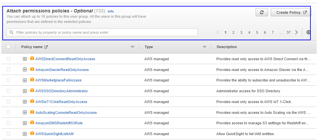Expand the AWSIoT1ClickReadOnlyAccess policy details

(x=25, y=102)
